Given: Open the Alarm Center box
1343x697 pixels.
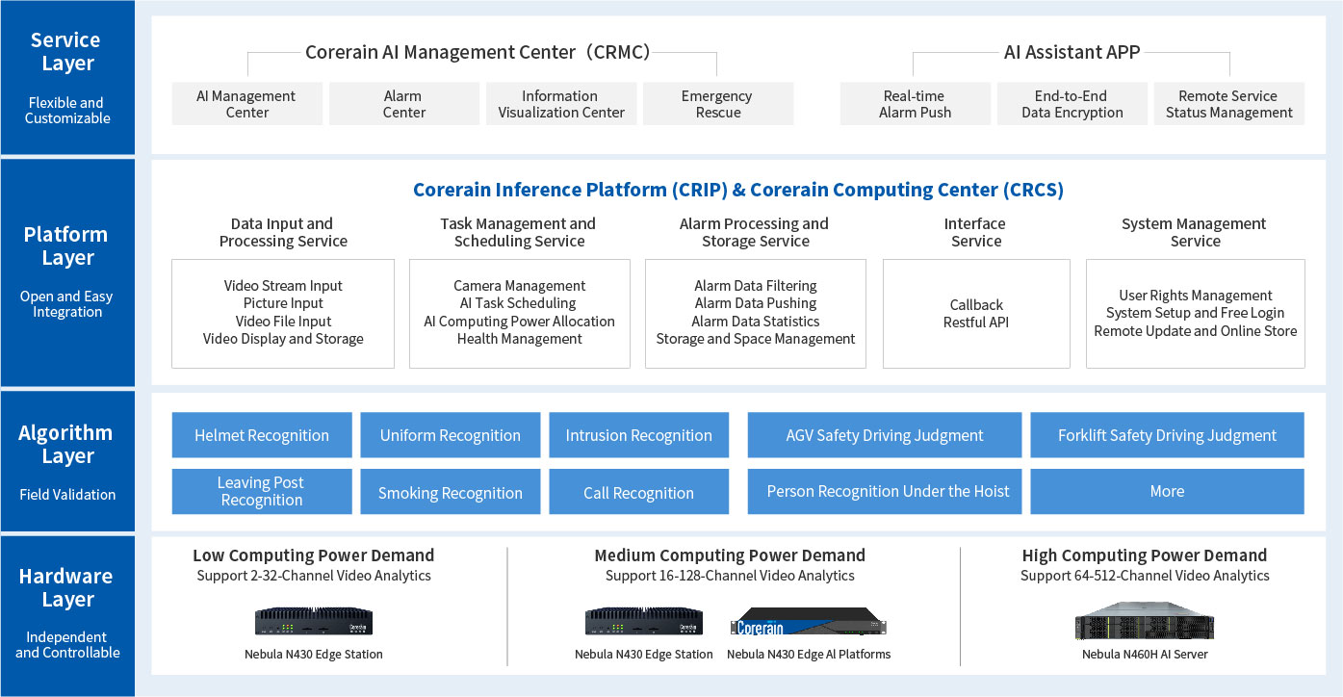Looking at the screenshot, I should tap(403, 104).
